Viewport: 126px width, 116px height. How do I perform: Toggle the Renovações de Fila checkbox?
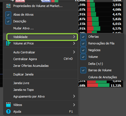click(x=83, y=43)
